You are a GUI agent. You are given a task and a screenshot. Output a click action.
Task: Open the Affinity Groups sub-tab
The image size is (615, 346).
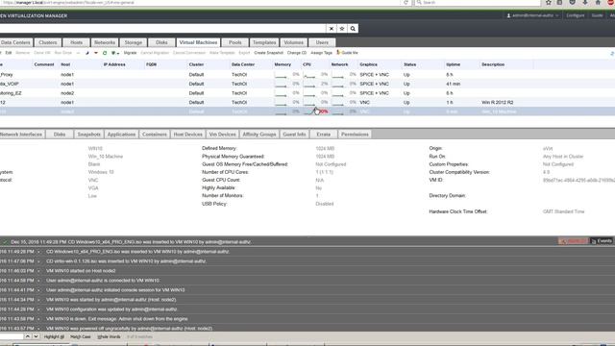tap(259, 135)
